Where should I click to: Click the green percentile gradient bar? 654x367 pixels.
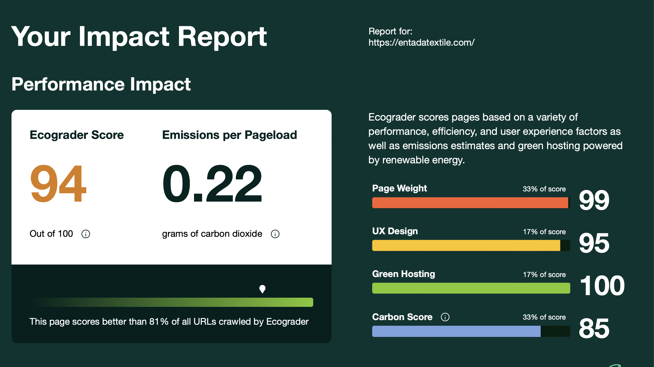(x=172, y=302)
